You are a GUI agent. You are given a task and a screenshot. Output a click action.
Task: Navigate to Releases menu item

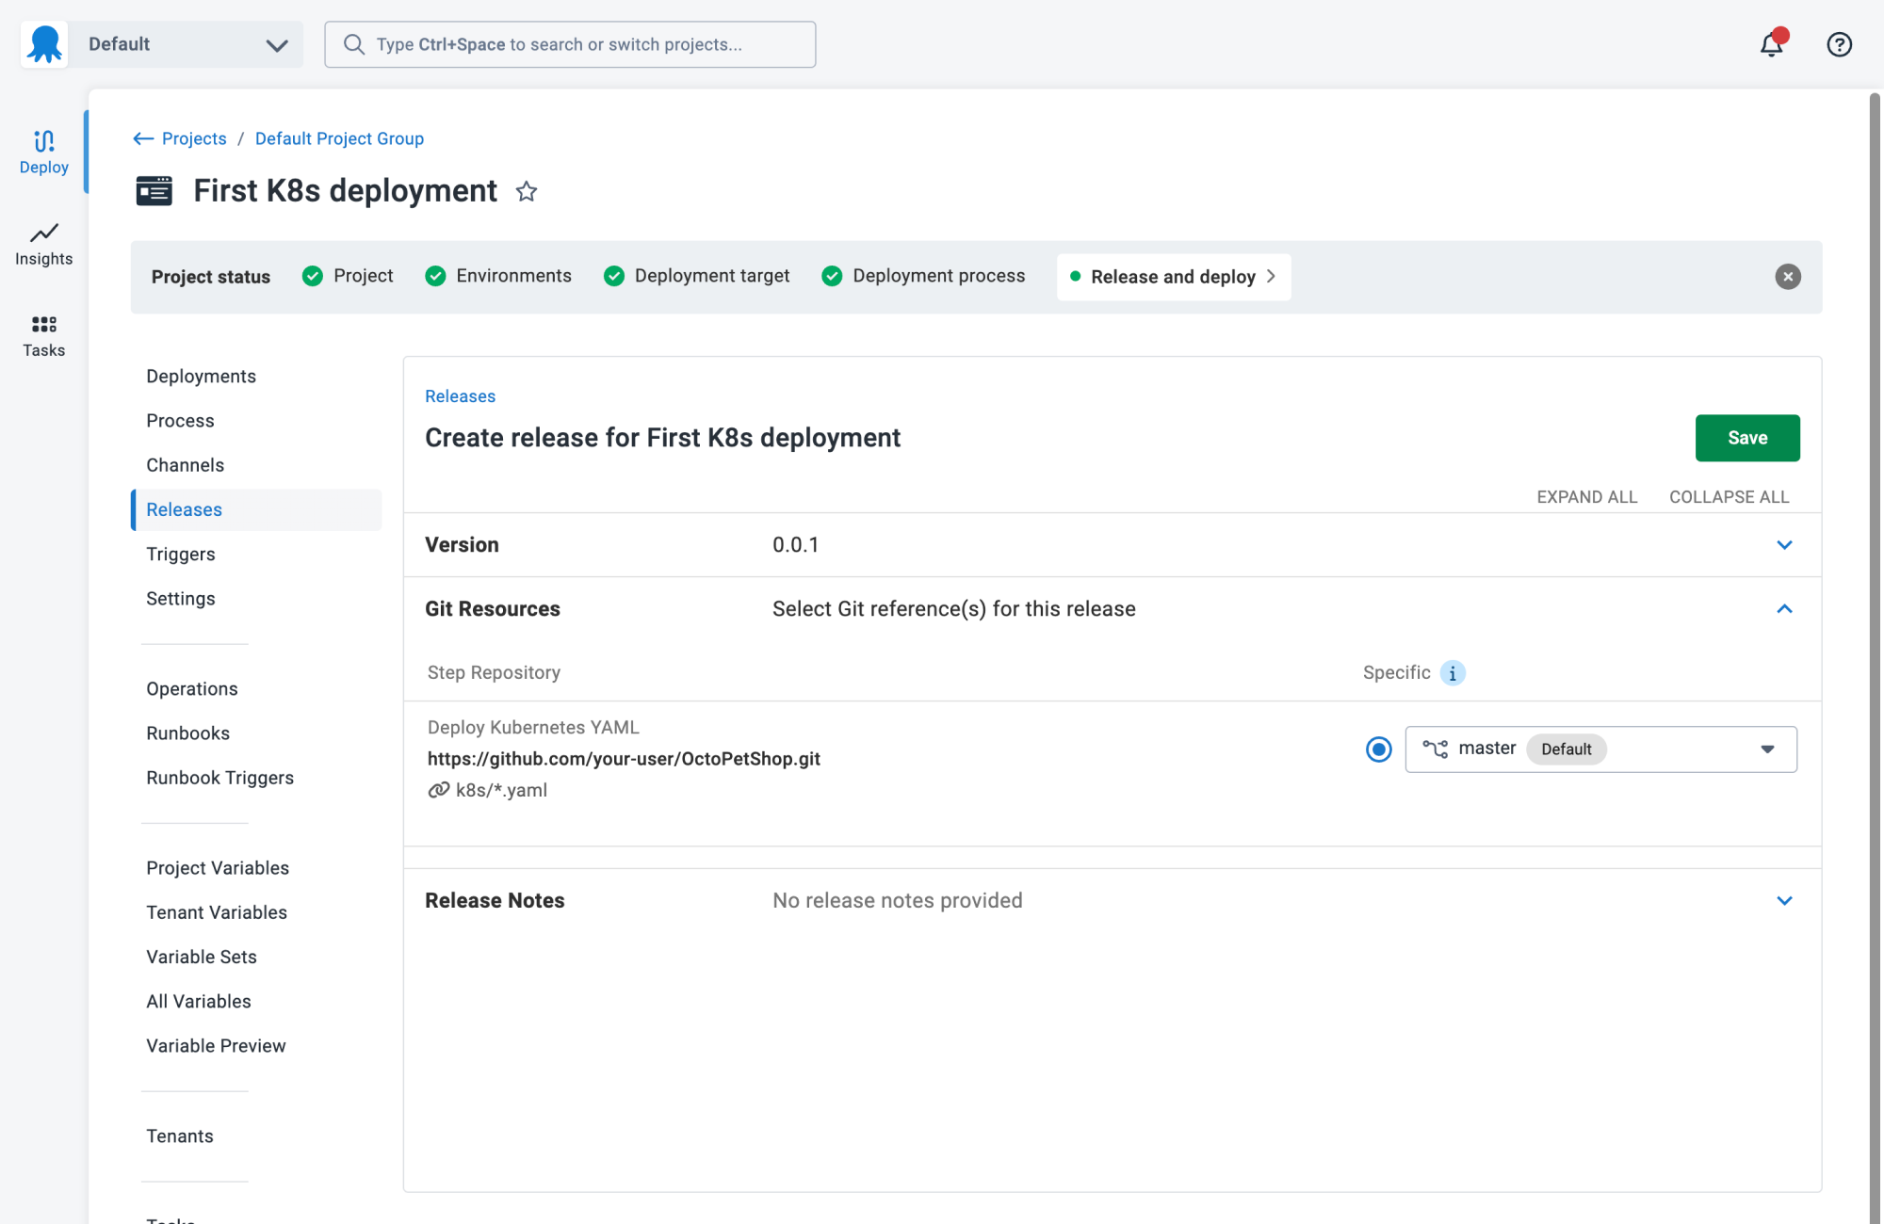point(184,509)
